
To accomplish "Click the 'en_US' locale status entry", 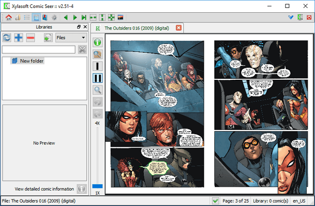I will pyautogui.click(x=299, y=201).
